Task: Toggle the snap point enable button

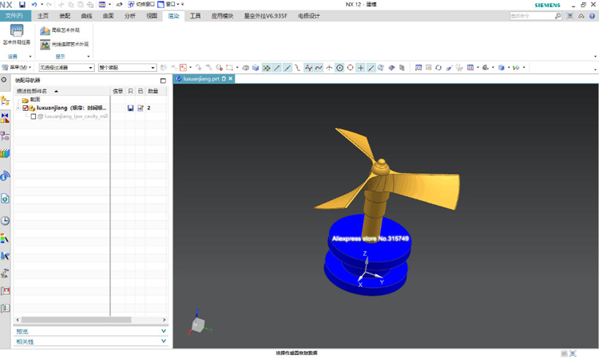Action: tap(266, 68)
